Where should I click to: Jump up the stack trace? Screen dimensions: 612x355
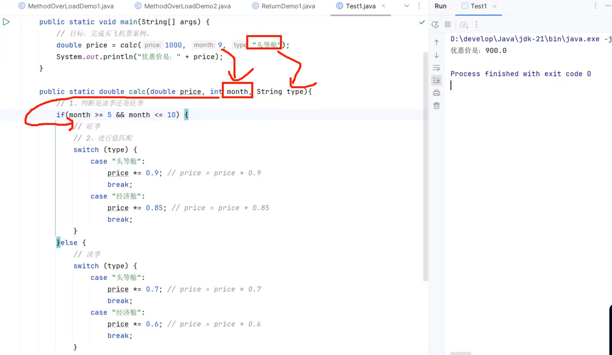437,42
